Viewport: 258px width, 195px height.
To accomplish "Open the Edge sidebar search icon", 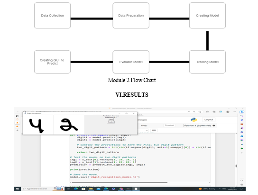I will click(x=242, y=116).
